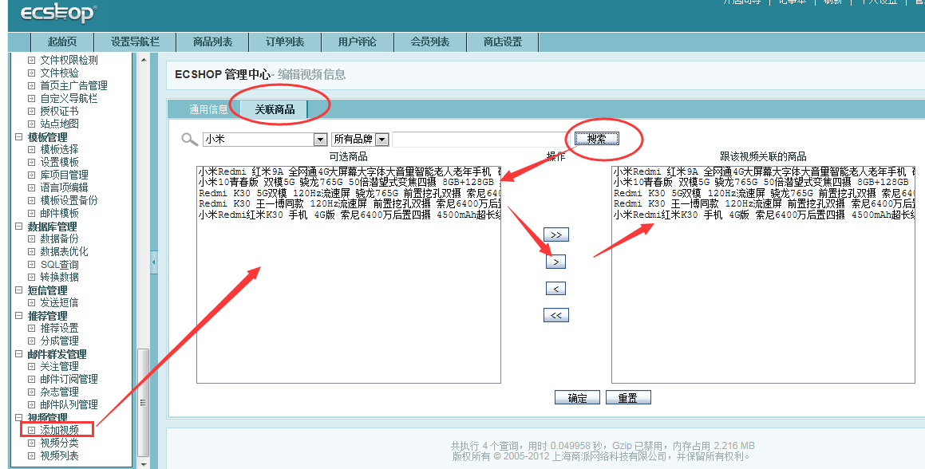Open 转换数据 in the sidebar
925x469 pixels.
pyautogui.click(x=59, y=277)
